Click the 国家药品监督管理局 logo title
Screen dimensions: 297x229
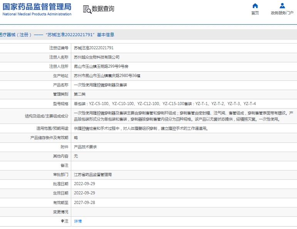(37, 7)
